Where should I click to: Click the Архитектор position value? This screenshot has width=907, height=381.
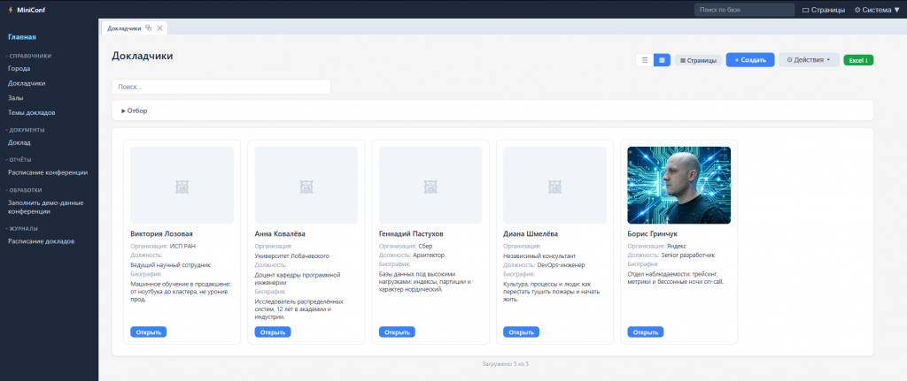tap(429, 255)
